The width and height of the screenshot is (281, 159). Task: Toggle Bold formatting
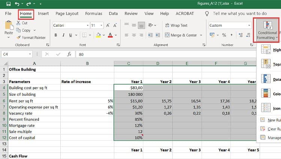pyautogui.click(x=56, y=35)
